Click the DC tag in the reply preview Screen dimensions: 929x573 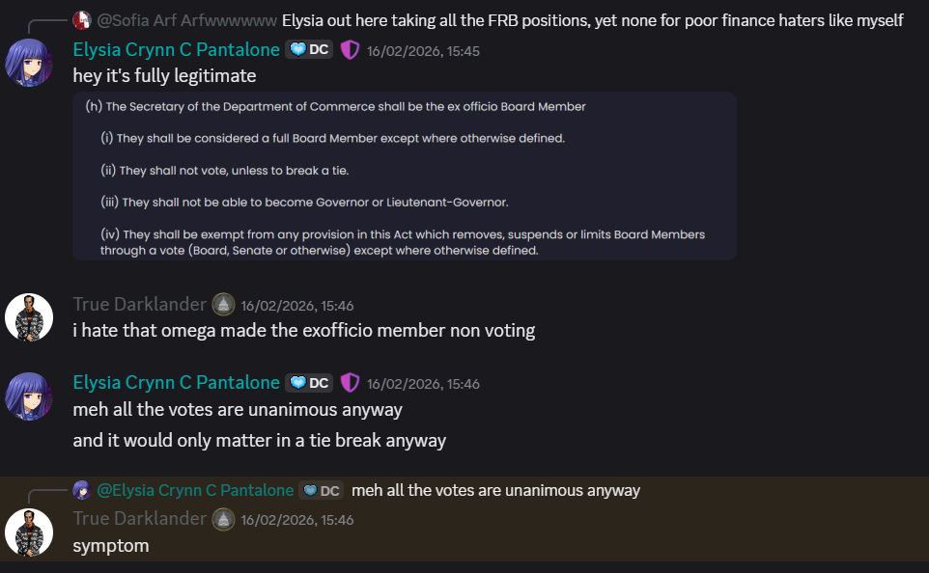click(x=321, y=491)
